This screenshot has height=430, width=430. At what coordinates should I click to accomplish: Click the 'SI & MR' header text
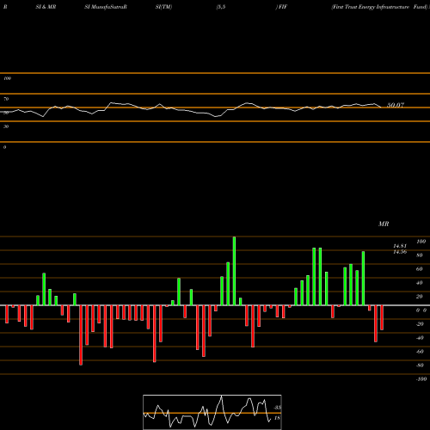click(46, 7)
